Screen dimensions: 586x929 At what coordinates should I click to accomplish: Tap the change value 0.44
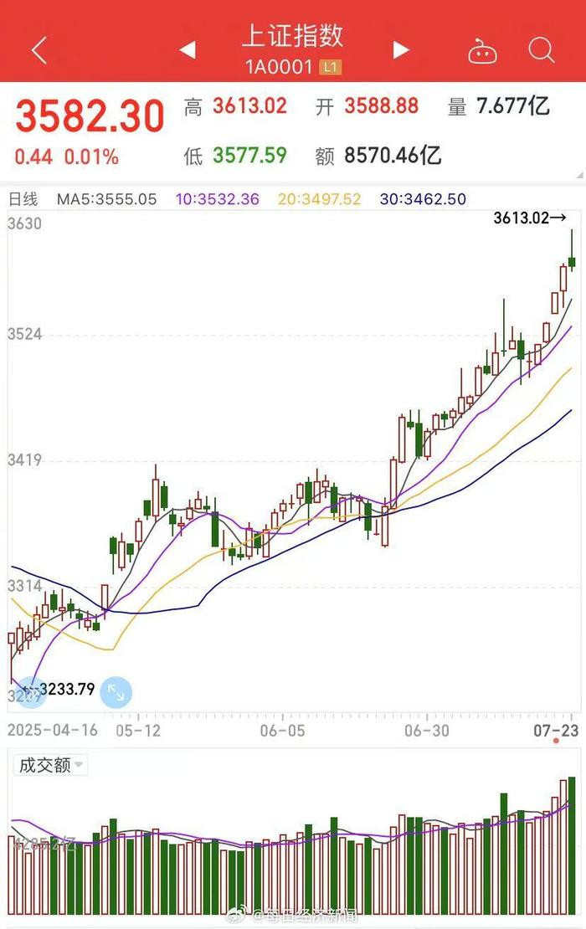pyautogui.click(x=33, y=157)
